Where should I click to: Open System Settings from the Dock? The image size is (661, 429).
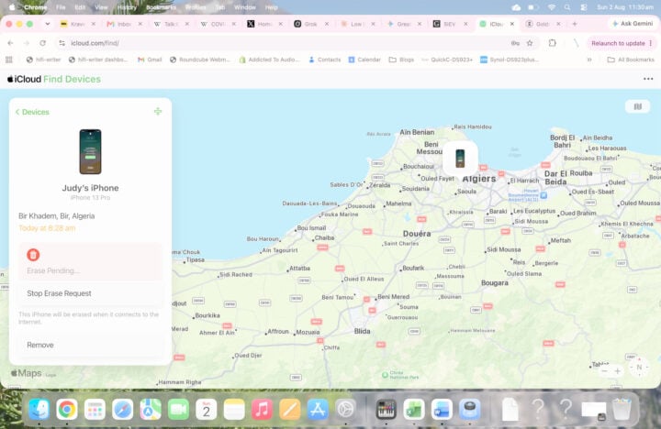345,409
